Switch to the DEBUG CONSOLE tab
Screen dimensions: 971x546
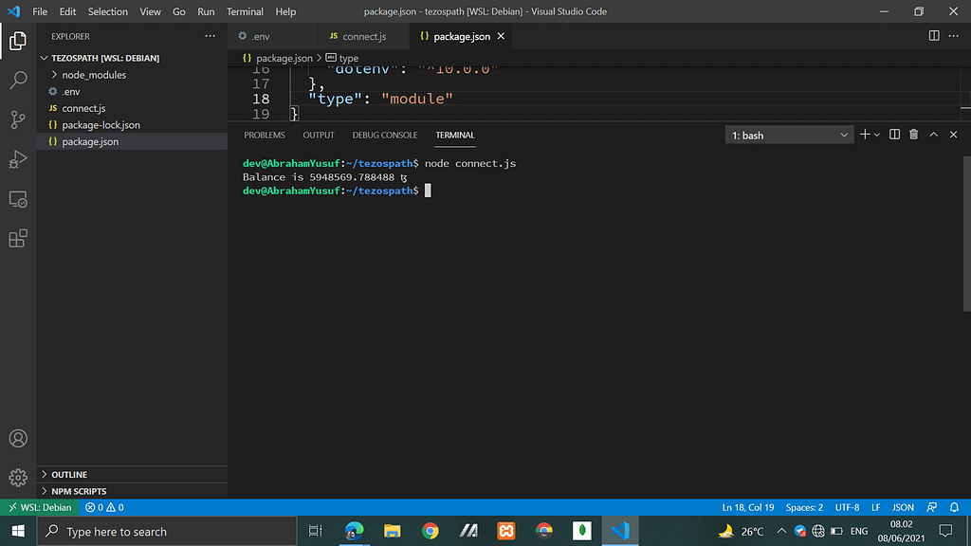tap(385, 135)
